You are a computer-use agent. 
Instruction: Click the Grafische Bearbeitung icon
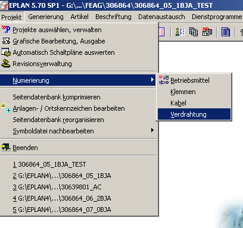click(6, 41)
